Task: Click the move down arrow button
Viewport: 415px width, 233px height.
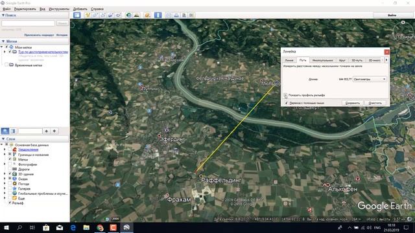Action: tap(54, 131)
